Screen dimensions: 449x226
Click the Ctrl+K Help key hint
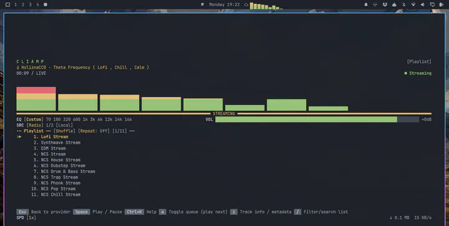coord(134,212)
